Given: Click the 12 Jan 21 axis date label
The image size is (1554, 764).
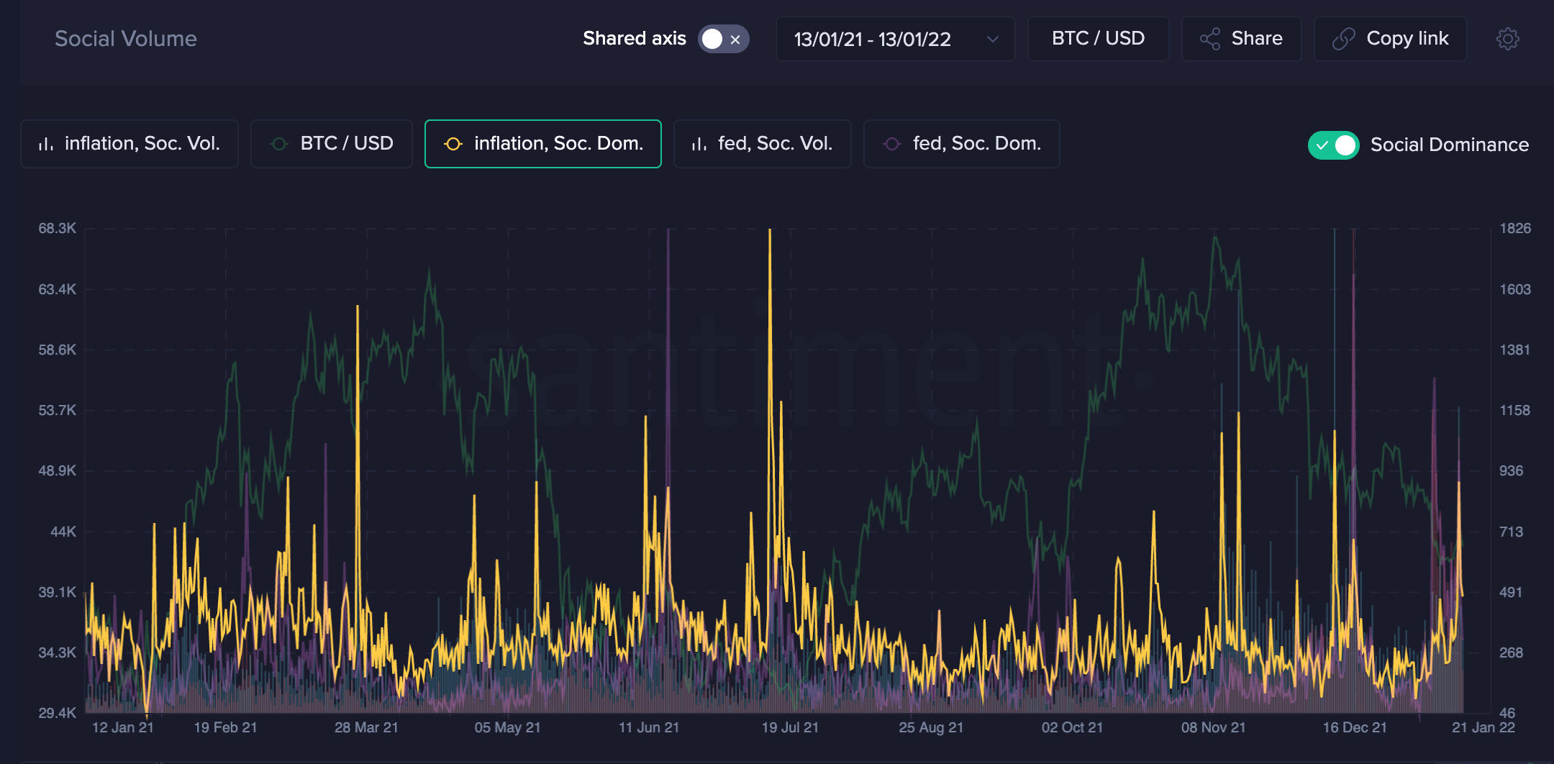Looking at the screenshot, I should tap(123, 727).
